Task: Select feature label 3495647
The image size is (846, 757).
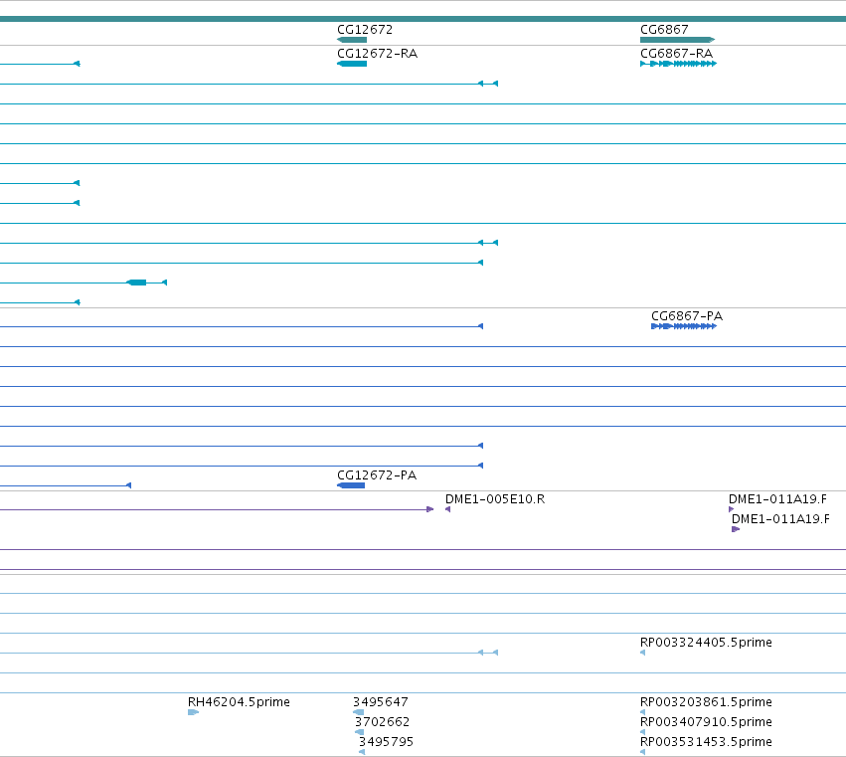Action: pos(381,702)
